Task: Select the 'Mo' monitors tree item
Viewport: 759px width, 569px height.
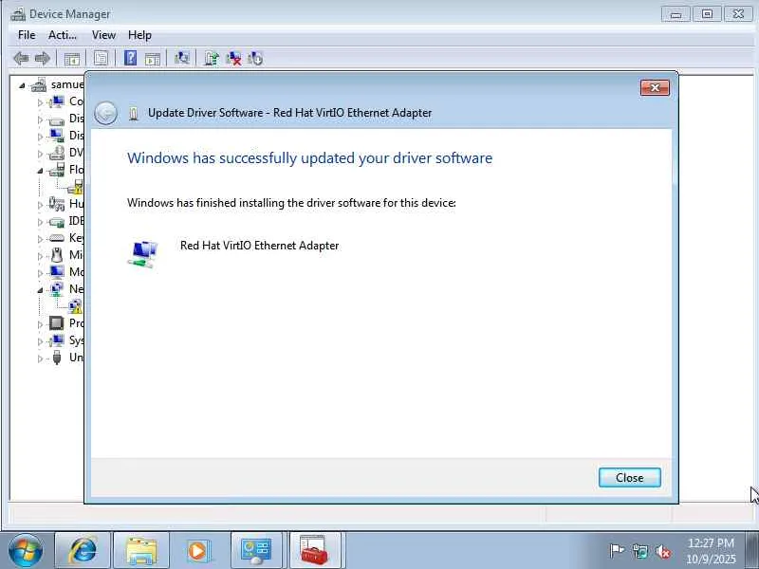Action: pos(77,272)
